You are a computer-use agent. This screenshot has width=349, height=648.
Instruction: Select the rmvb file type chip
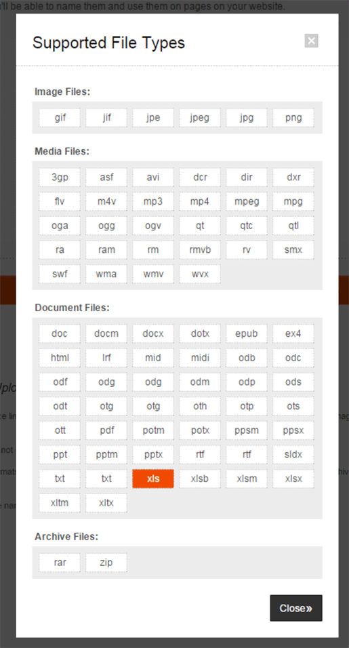pyautogui.click(x=200, y=249)
